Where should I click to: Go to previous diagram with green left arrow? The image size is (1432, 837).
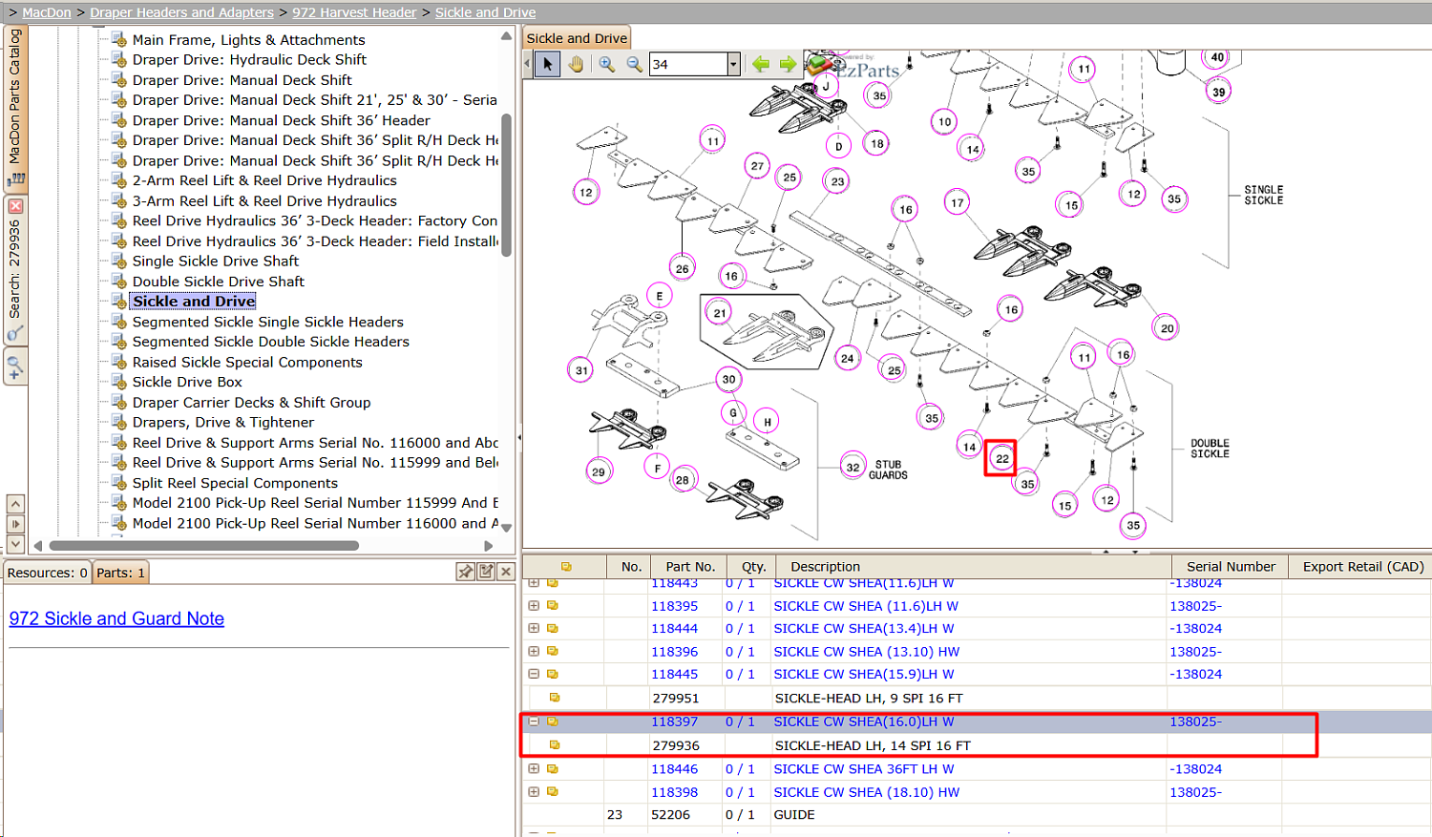click(x=761, y=64)
